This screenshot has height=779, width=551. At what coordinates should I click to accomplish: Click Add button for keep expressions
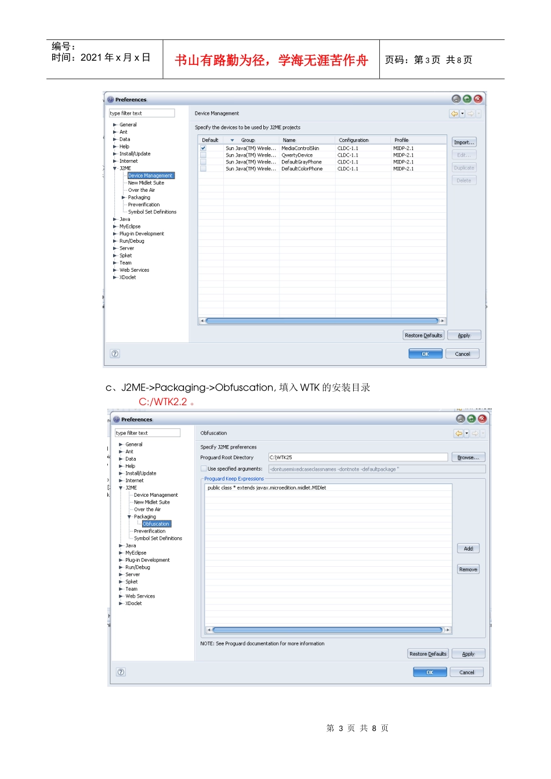[468, 549]
